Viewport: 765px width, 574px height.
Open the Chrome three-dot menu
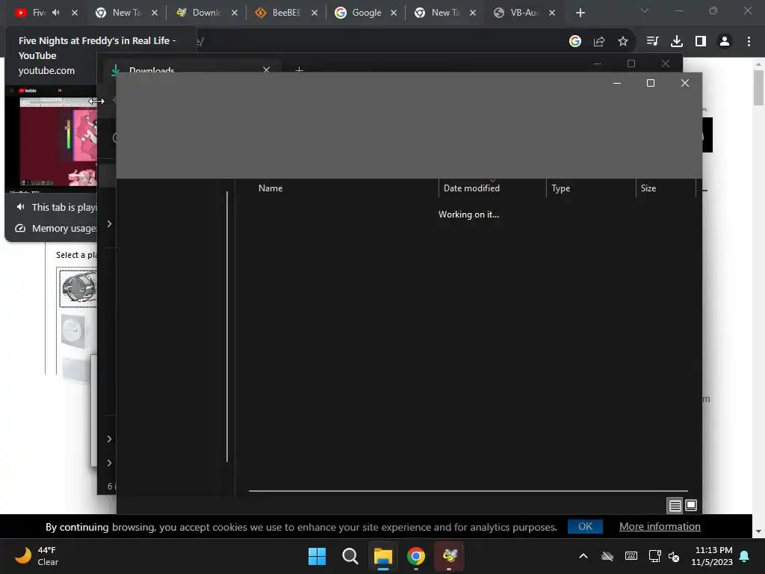pos(749,42)
